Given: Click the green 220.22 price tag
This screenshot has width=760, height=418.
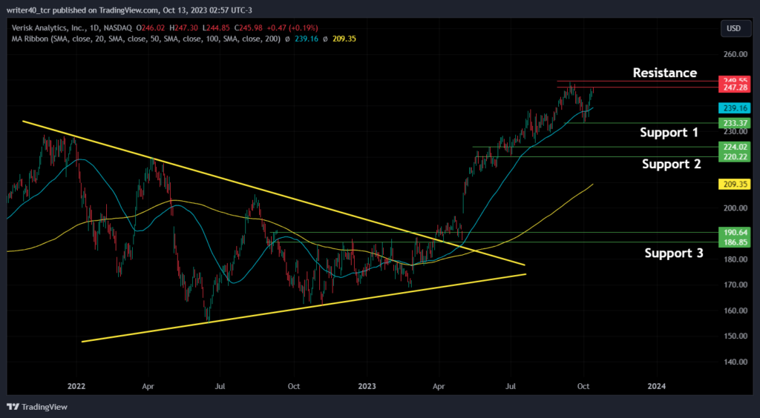Looking at the screenshot, I should coord(733,157).
